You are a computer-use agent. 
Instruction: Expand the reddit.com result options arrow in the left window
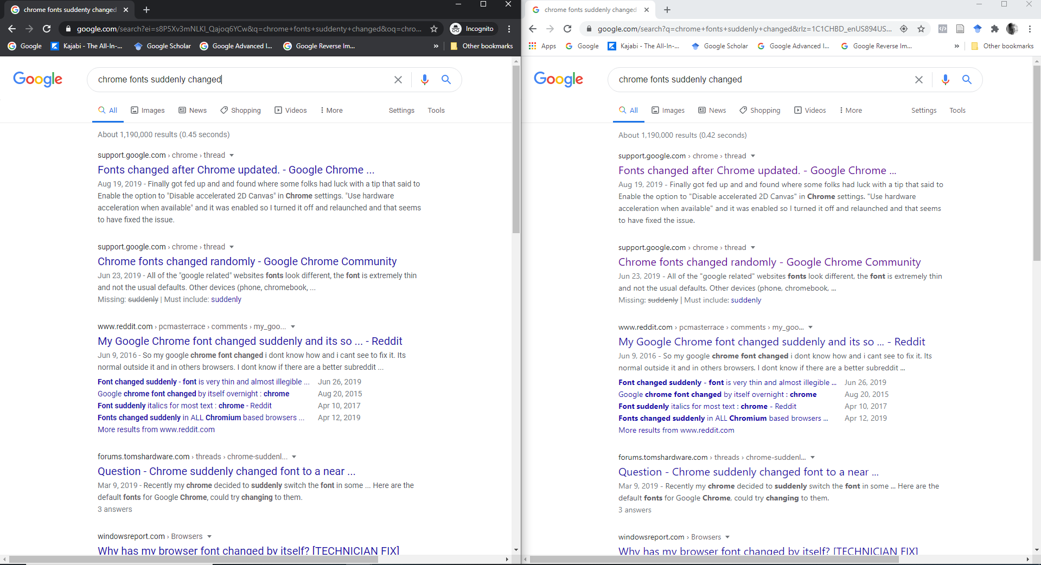293,327
